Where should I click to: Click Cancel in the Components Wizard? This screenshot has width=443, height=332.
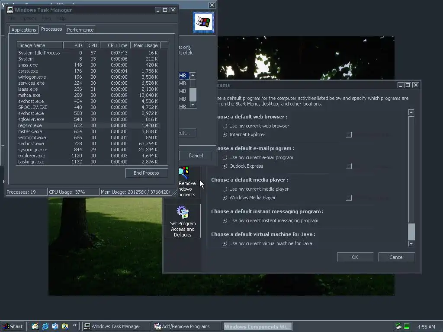196,156
